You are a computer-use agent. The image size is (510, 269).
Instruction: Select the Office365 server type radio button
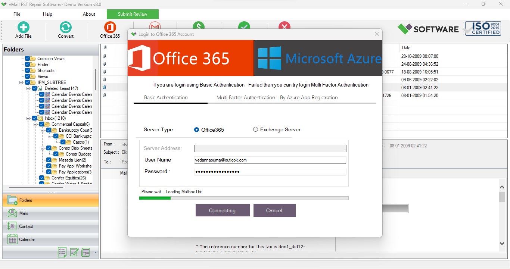coord(197,130)
